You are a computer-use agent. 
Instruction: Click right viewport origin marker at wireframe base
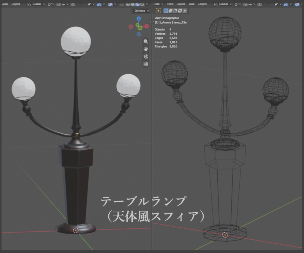coord(225,235)
